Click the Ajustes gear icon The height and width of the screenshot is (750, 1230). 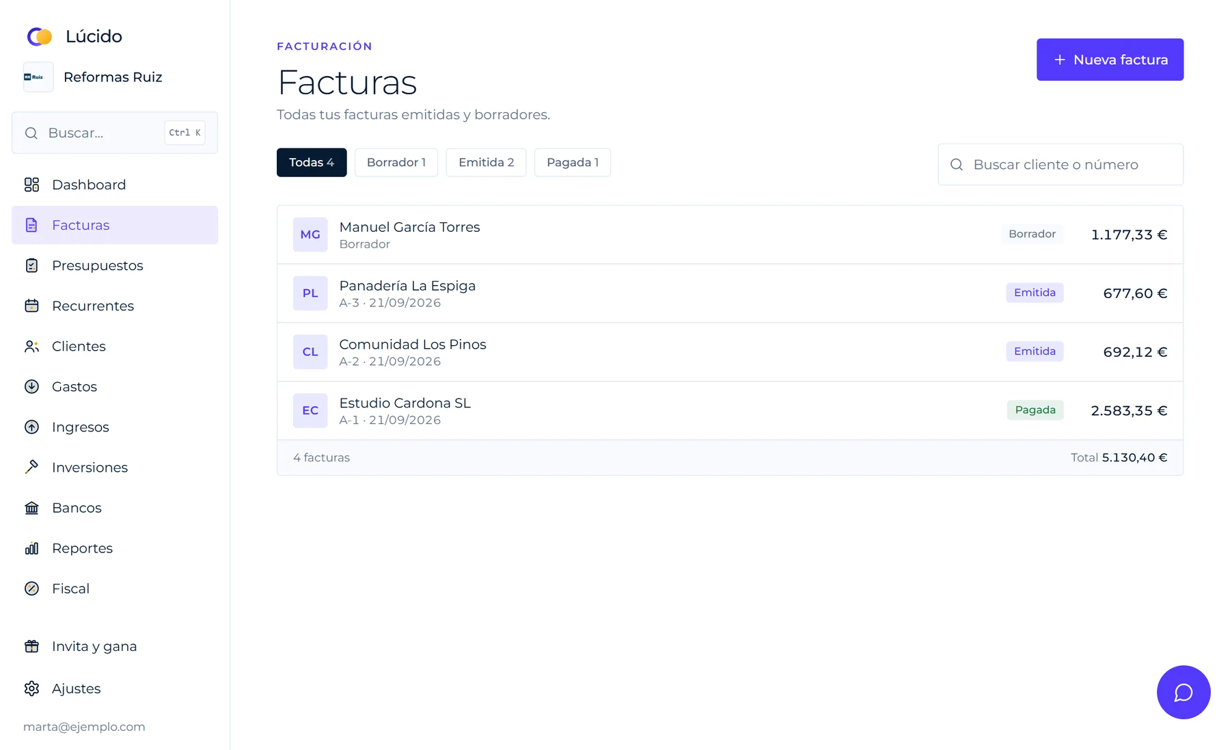pyautogui.click(x=31, y=688)
